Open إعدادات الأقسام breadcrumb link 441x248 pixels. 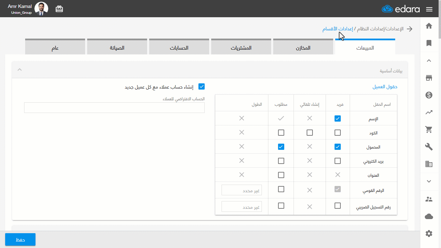coord(338,29)
